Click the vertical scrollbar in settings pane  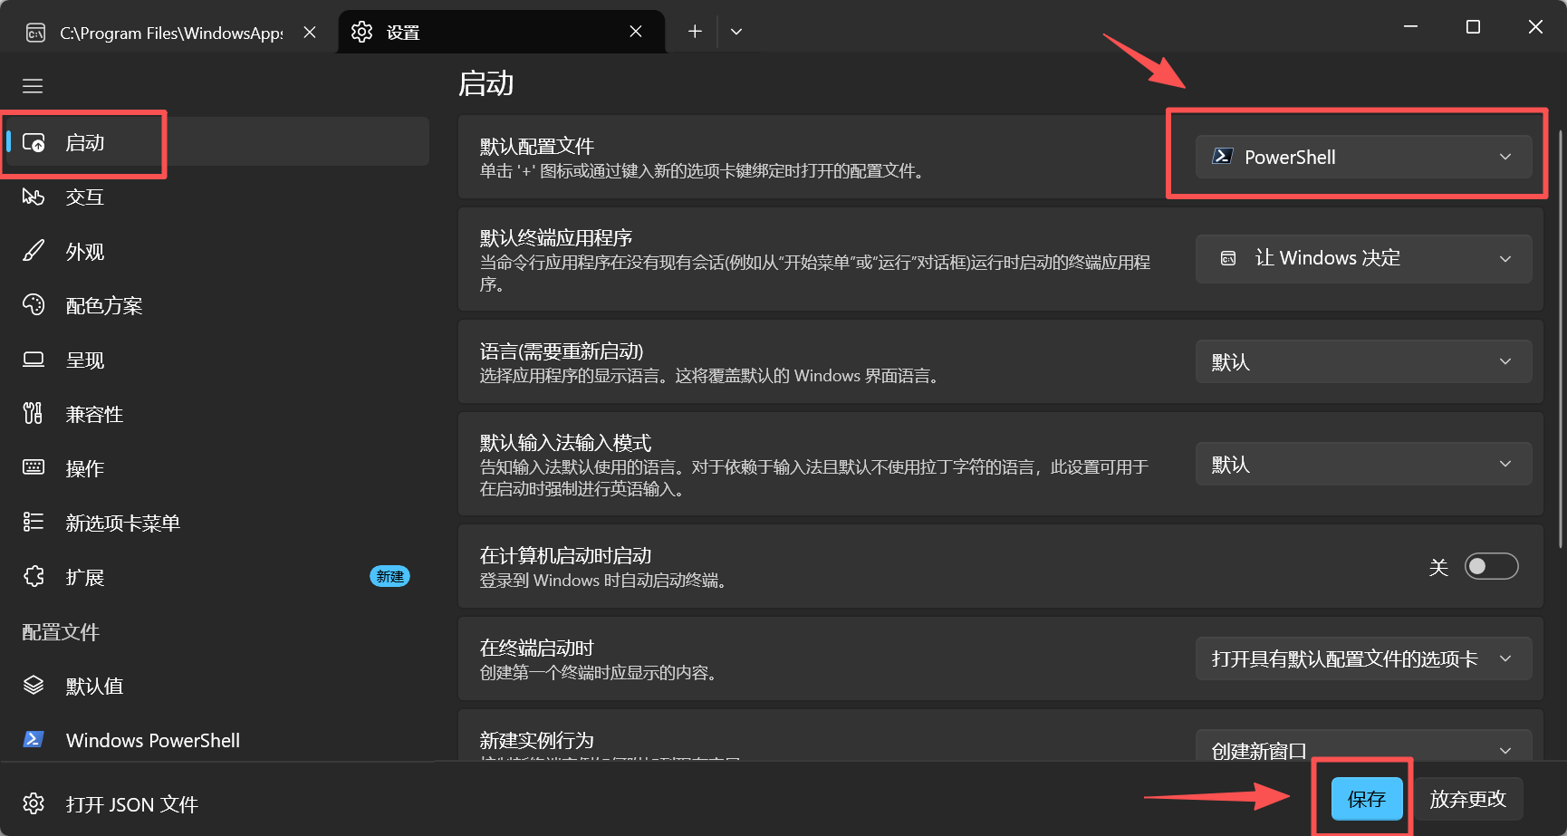coord(1560,340)
